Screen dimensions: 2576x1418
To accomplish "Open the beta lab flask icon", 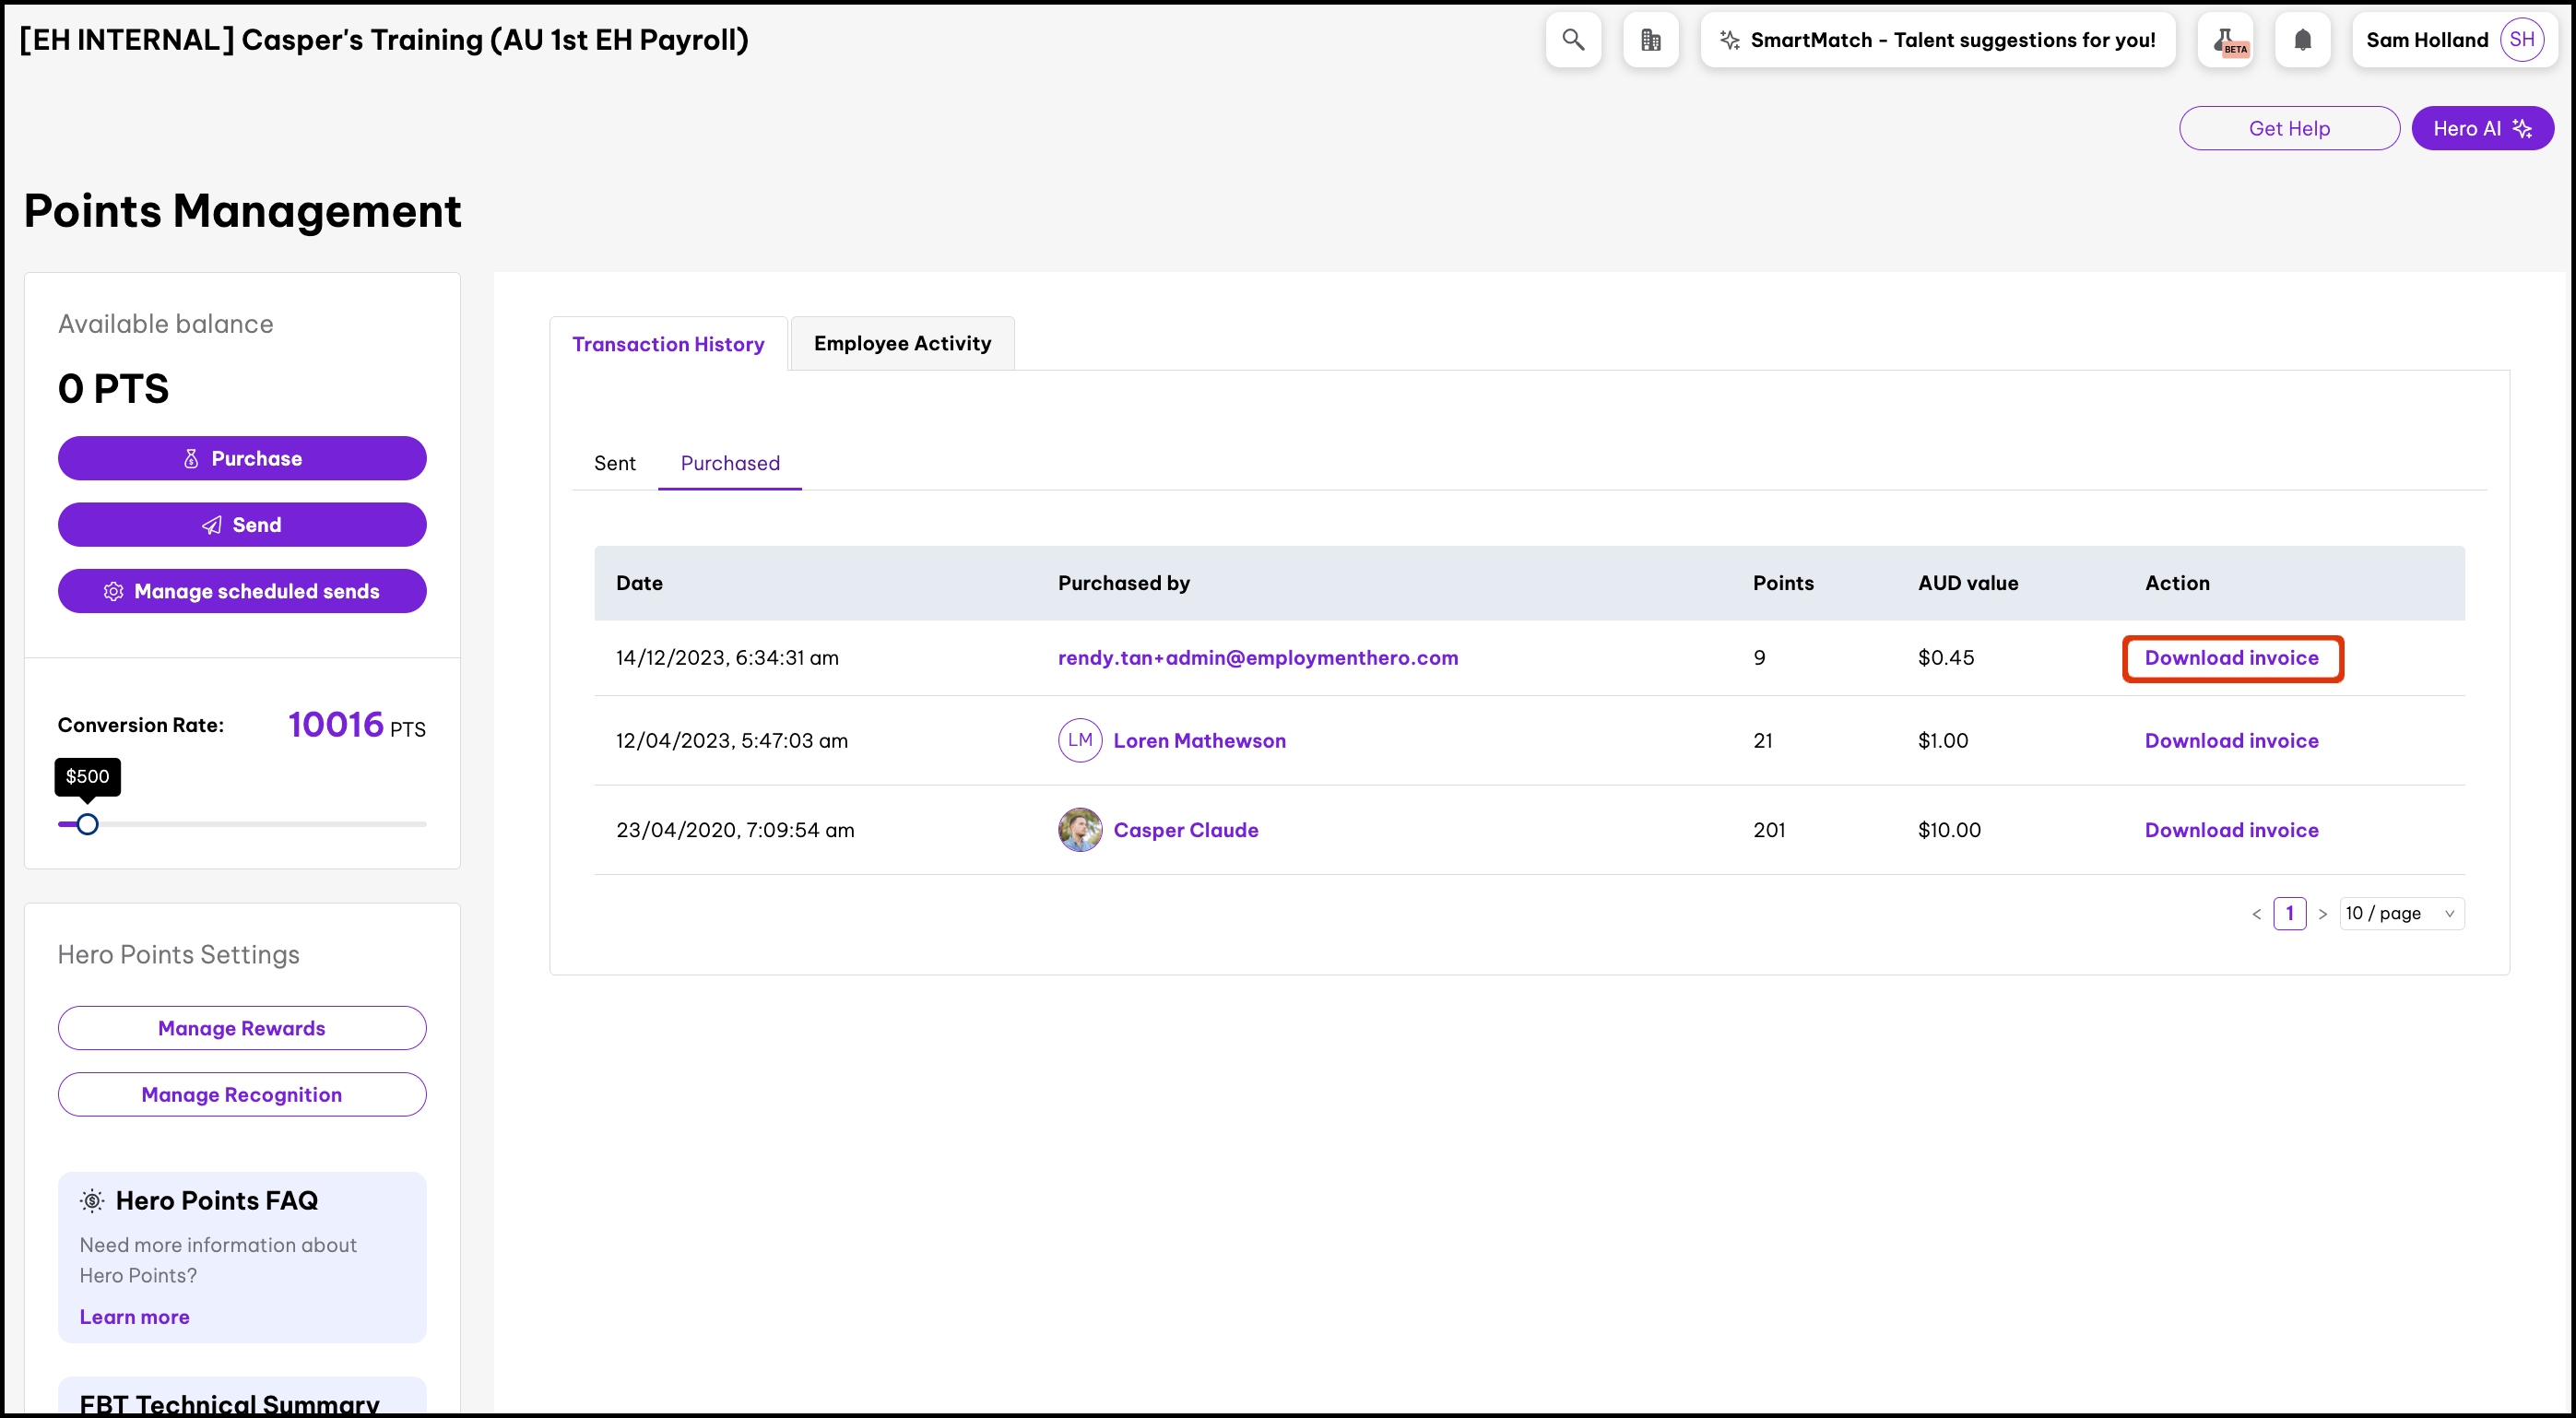I will coord(2226,40).
